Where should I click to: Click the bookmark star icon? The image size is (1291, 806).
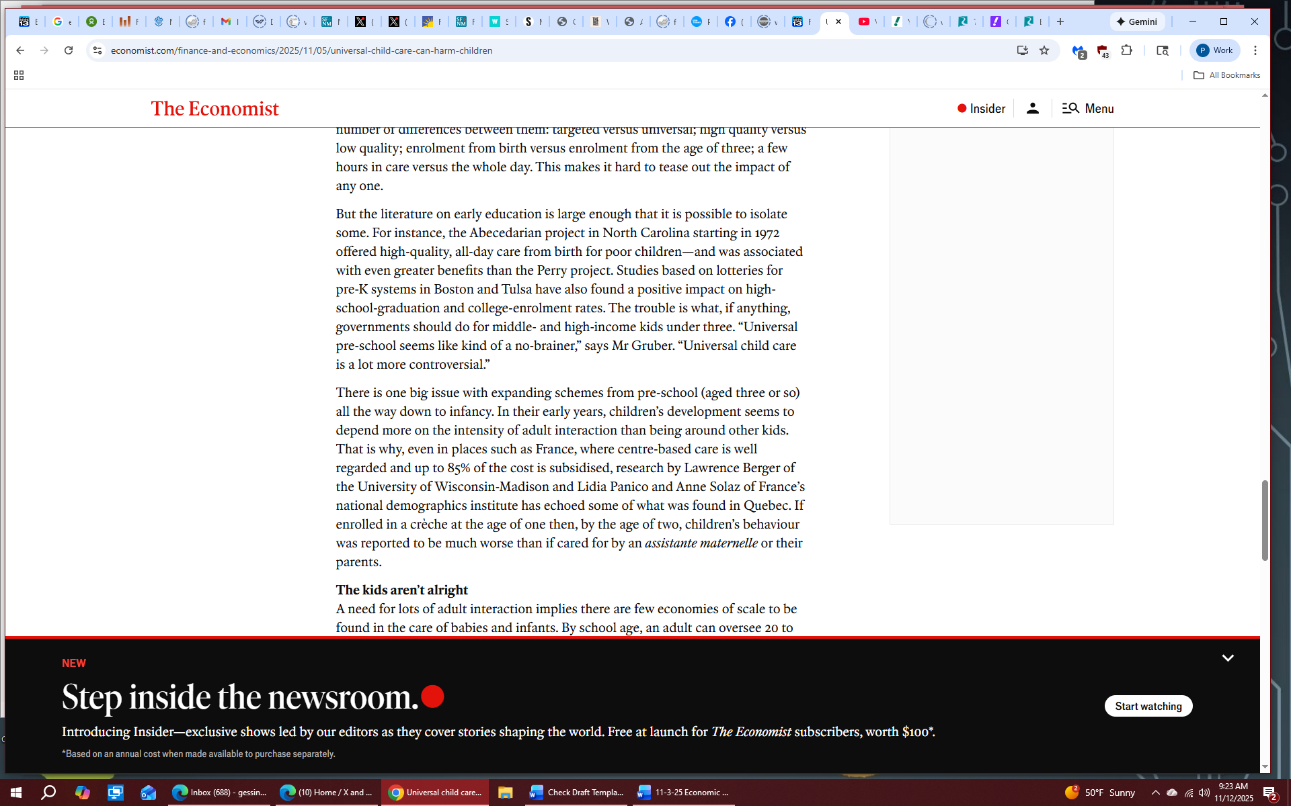click(x=1044, y=50)
